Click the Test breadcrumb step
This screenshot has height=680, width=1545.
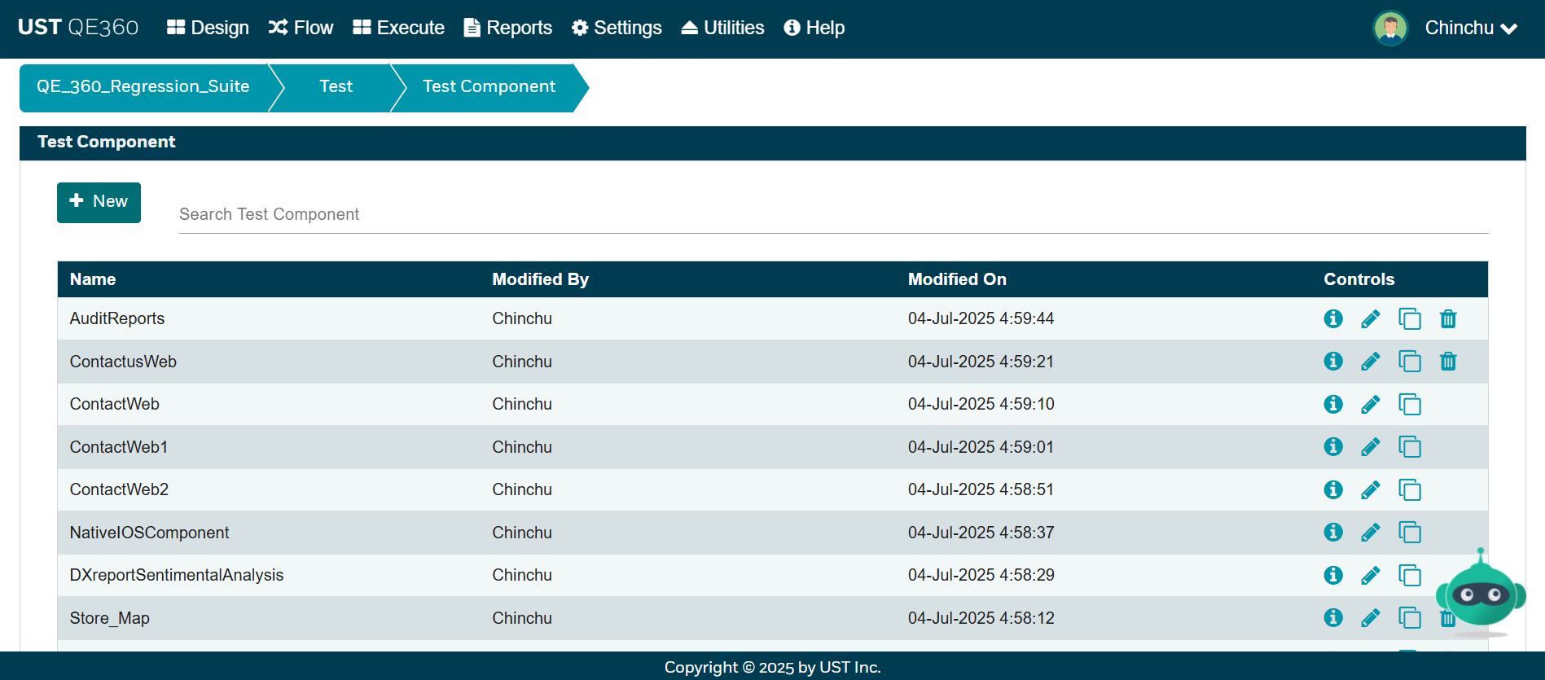point(336,87)
